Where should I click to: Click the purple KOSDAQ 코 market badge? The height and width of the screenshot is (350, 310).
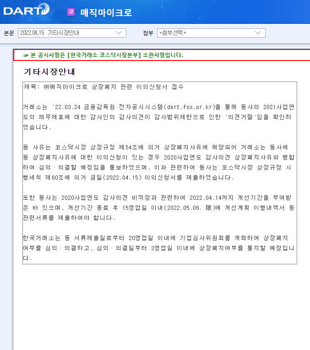click(x=71, y=12)
